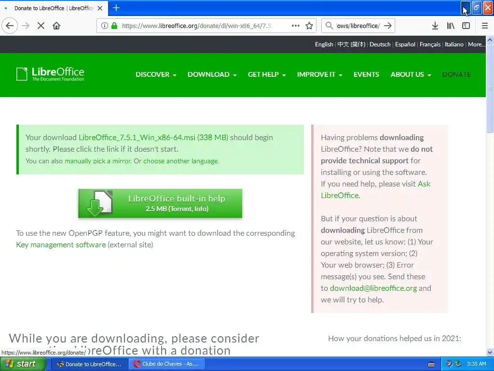
Task: Show site information icon in address bar
Action: point(105,26)
